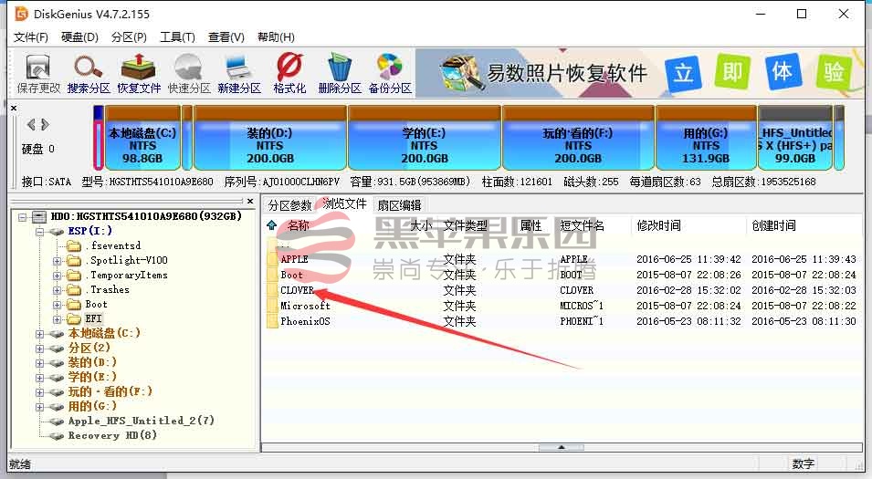872x479 pixels.
Task: Sort files by 文件类型 column header
Action: coord(465,225)
